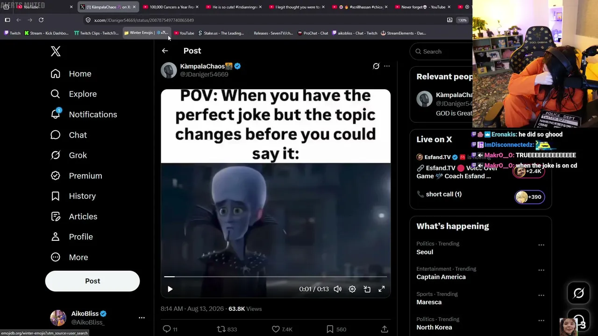Open the 130% zoom indicator
Image resolution: width=598 pixels, height=336 pixels.
(462, 20)
